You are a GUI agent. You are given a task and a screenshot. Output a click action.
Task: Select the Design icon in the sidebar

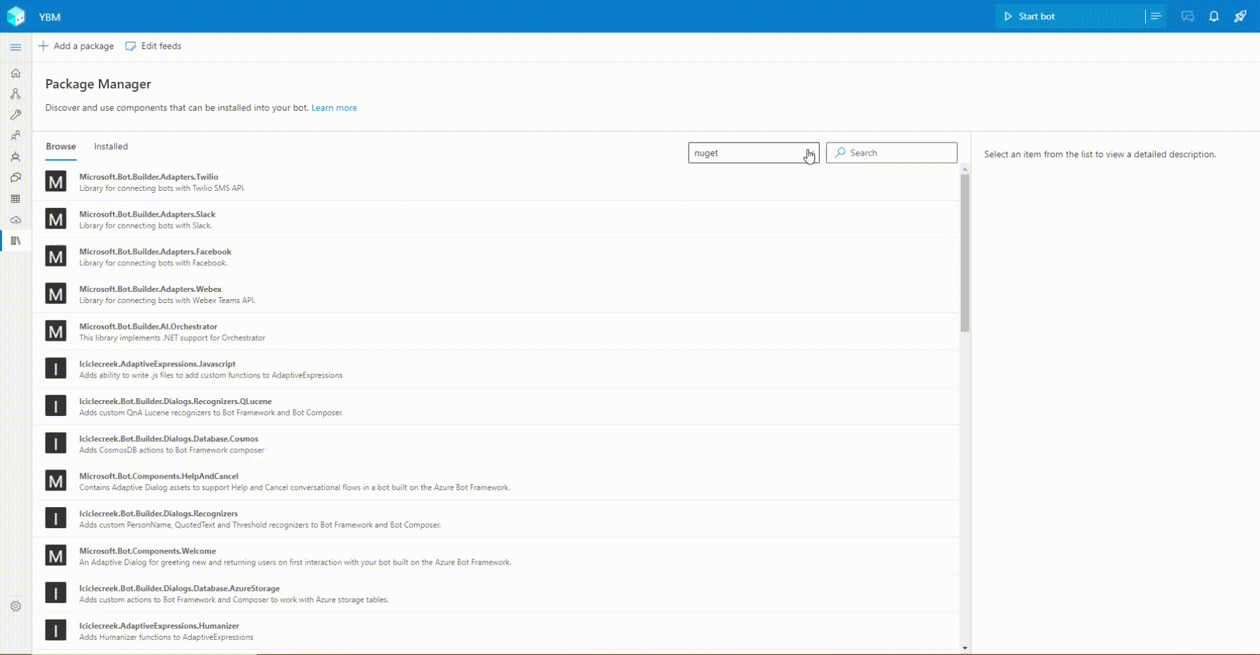pos(15,93)
